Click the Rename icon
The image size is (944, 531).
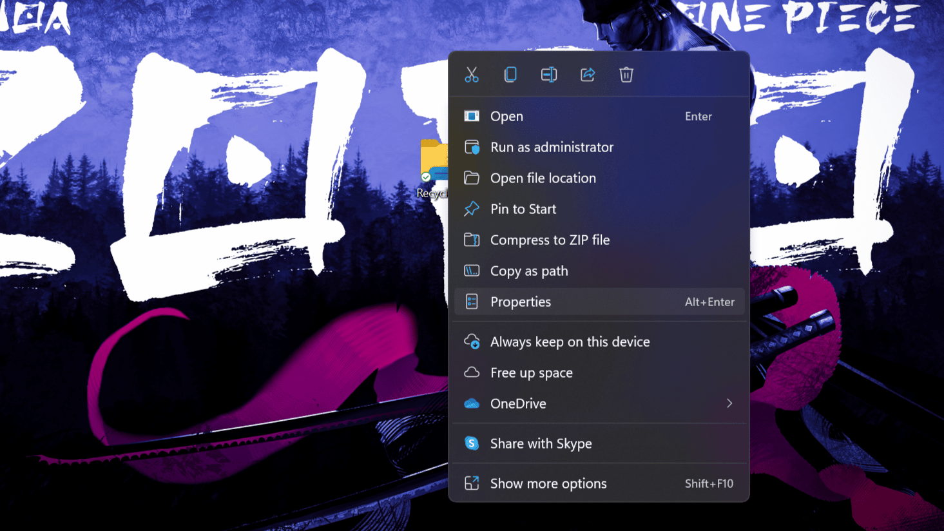(549, 75)
